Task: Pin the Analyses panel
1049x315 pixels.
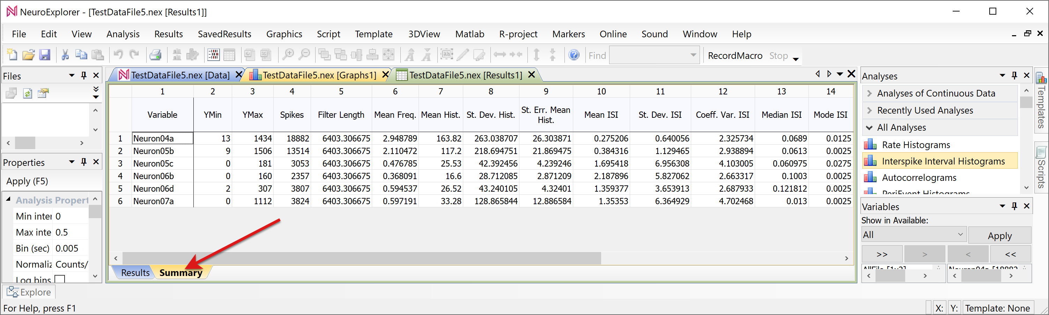Action: coord(1014,76)
